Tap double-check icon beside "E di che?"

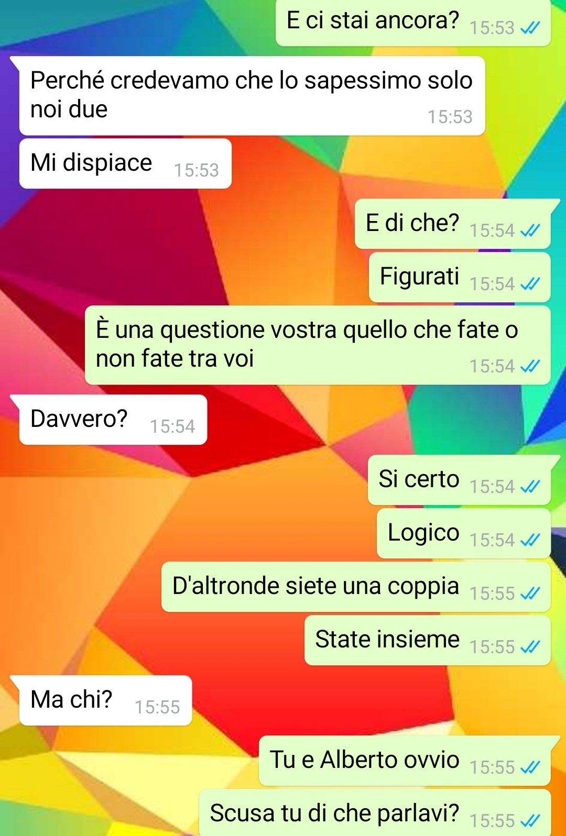[x=530, y=230]
